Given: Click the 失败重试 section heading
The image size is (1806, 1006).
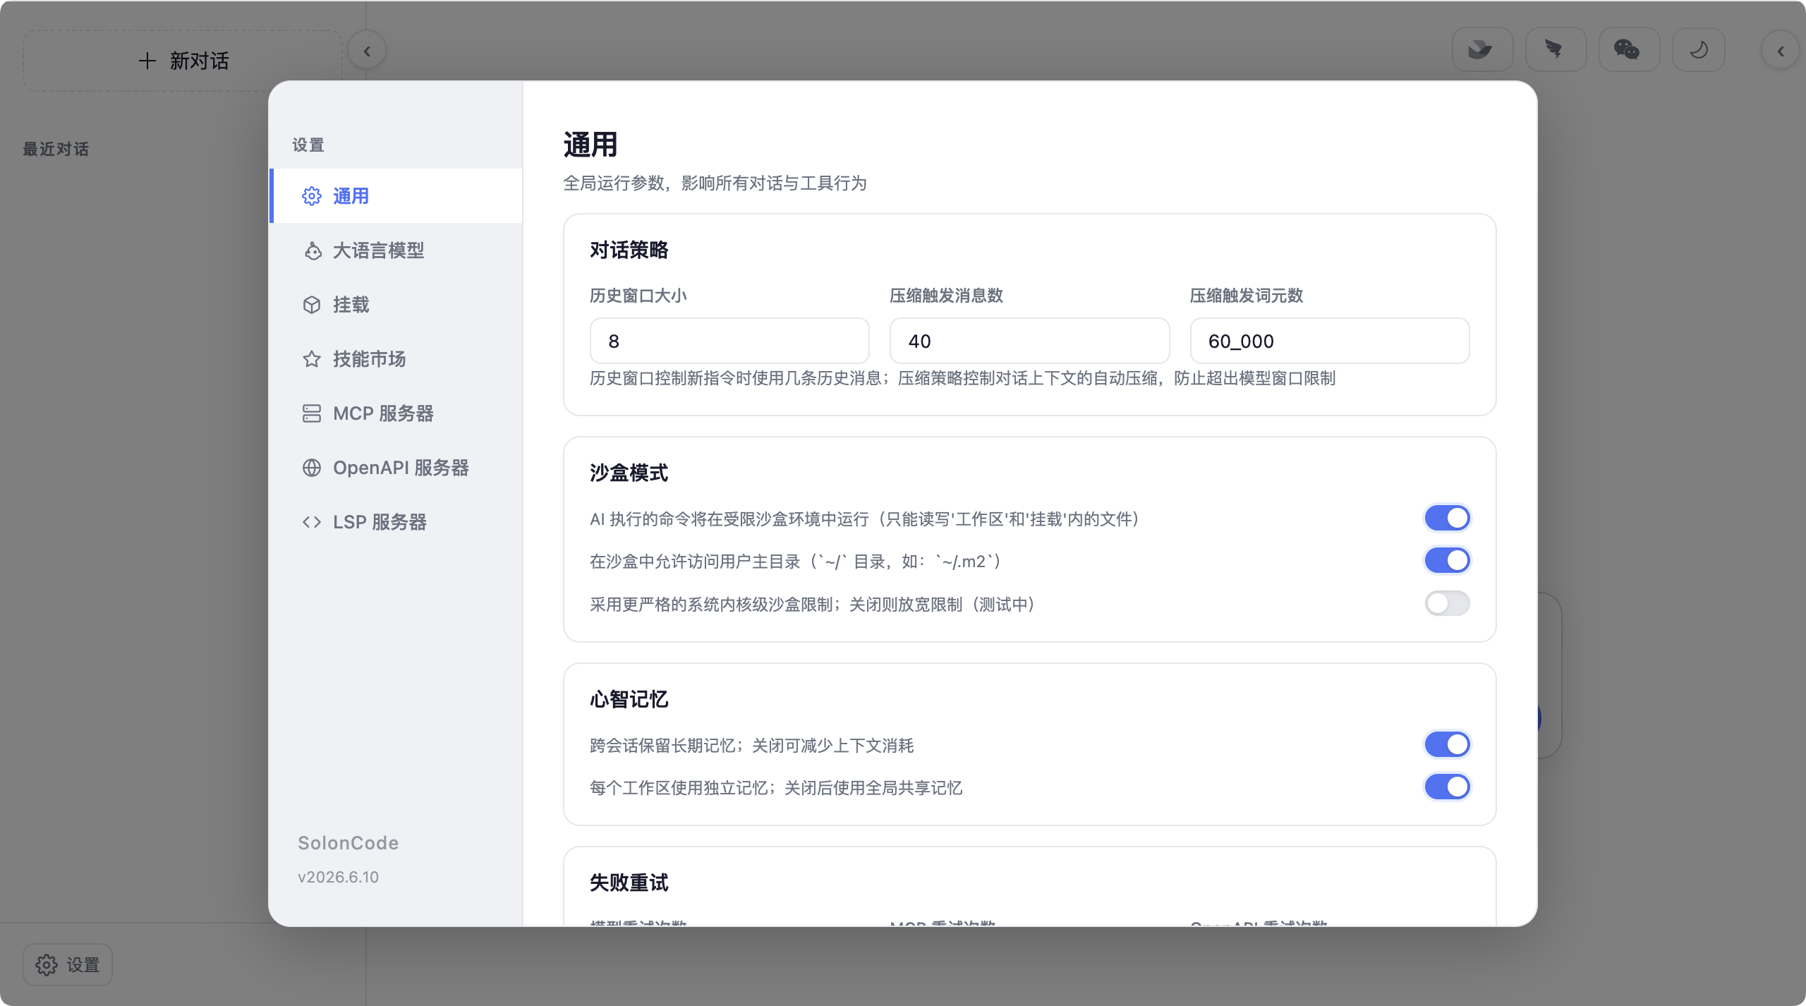Looking at the screenshot, I should pos(629,883).
